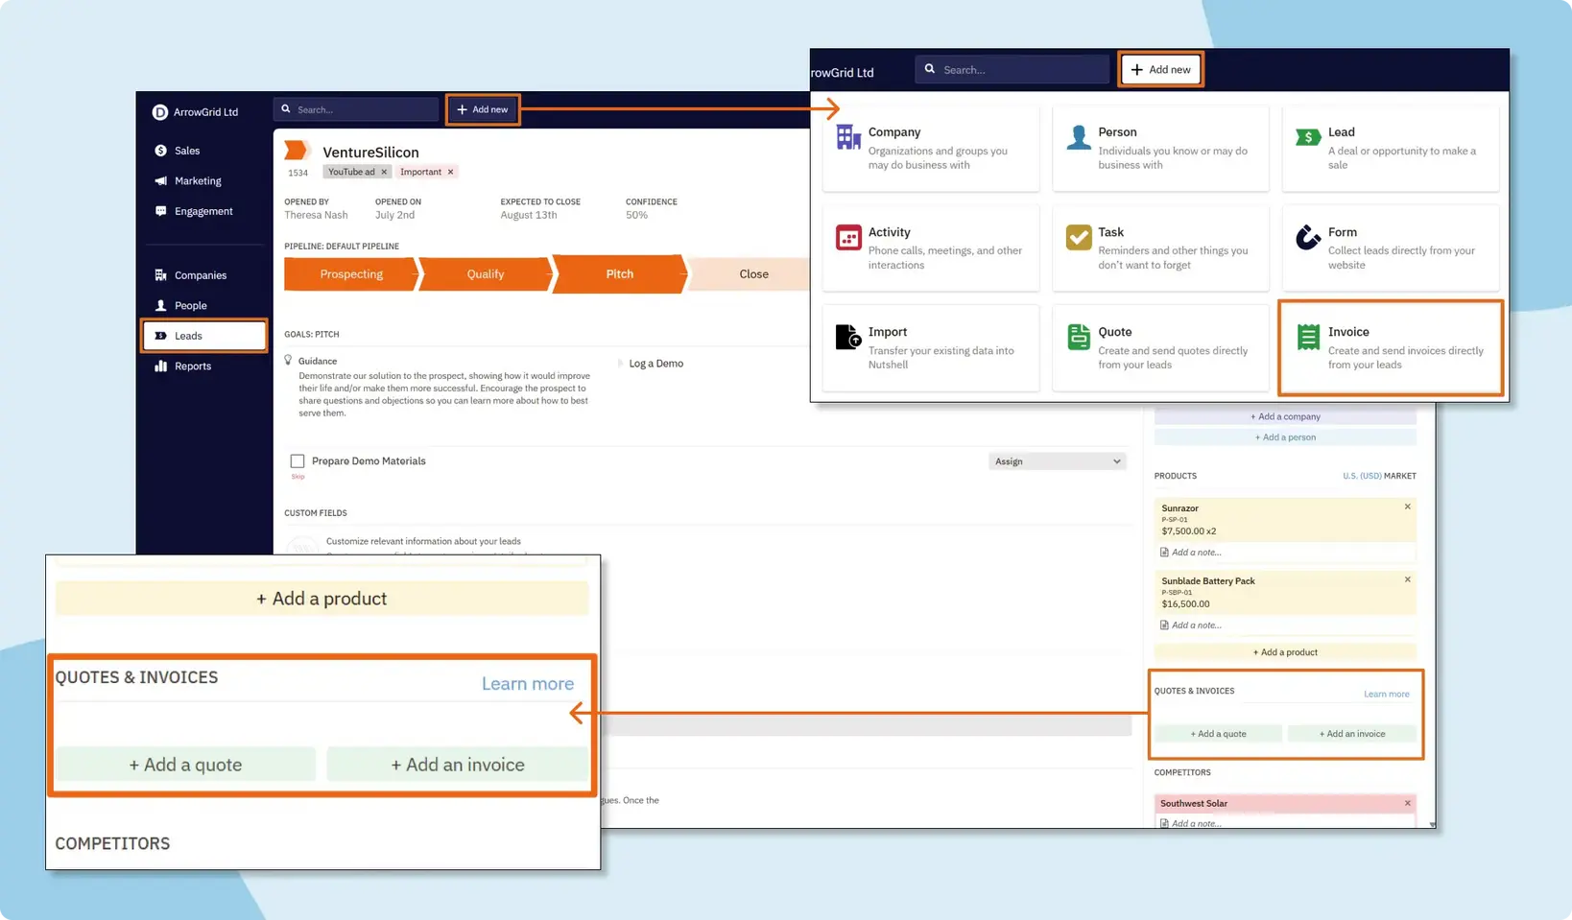Select the Reports icon
The height and width of the screenshot is (920, 1572).
point(160,366)
